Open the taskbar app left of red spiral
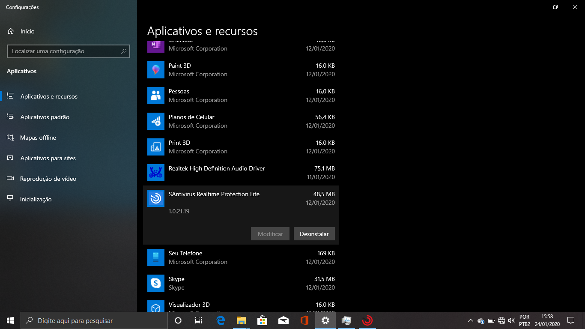The image size is (585, 329). (346, 320)
